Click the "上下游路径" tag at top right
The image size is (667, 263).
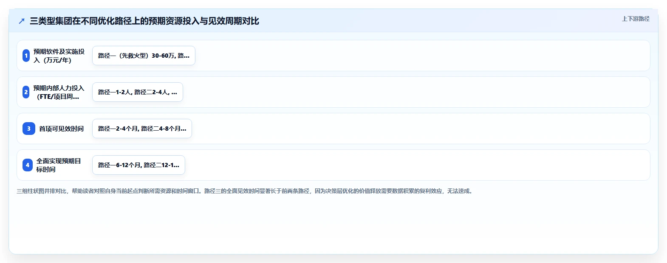(x=636, y=19)
